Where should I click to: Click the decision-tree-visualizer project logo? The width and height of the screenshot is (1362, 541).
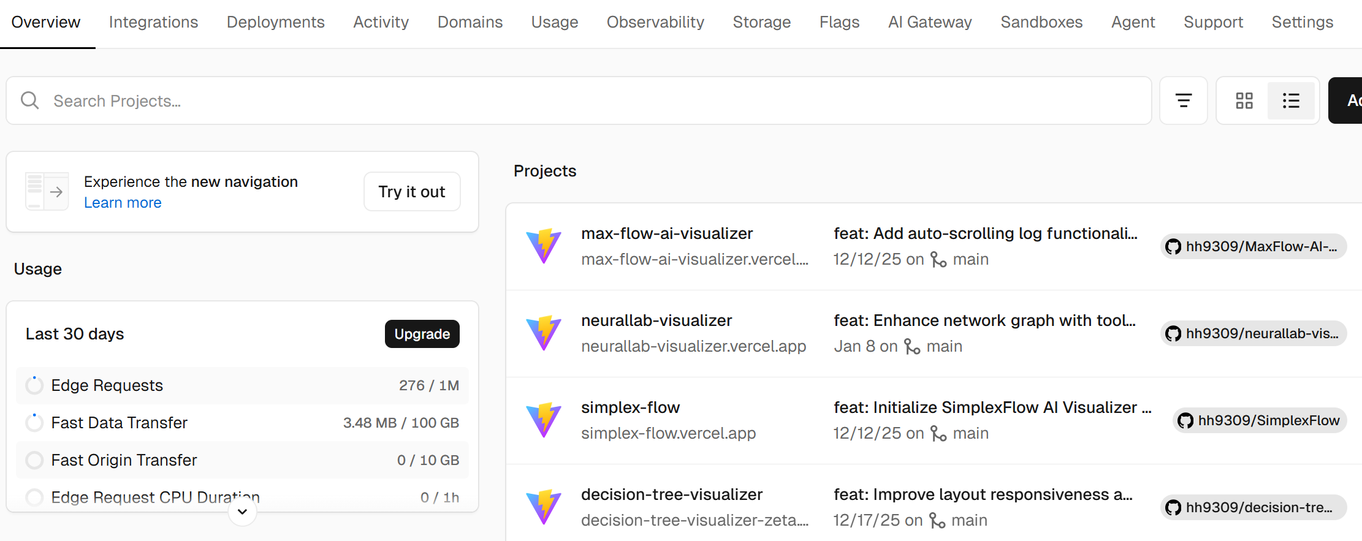[x=544, y=507]
